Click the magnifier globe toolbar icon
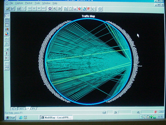 point(84,9)
